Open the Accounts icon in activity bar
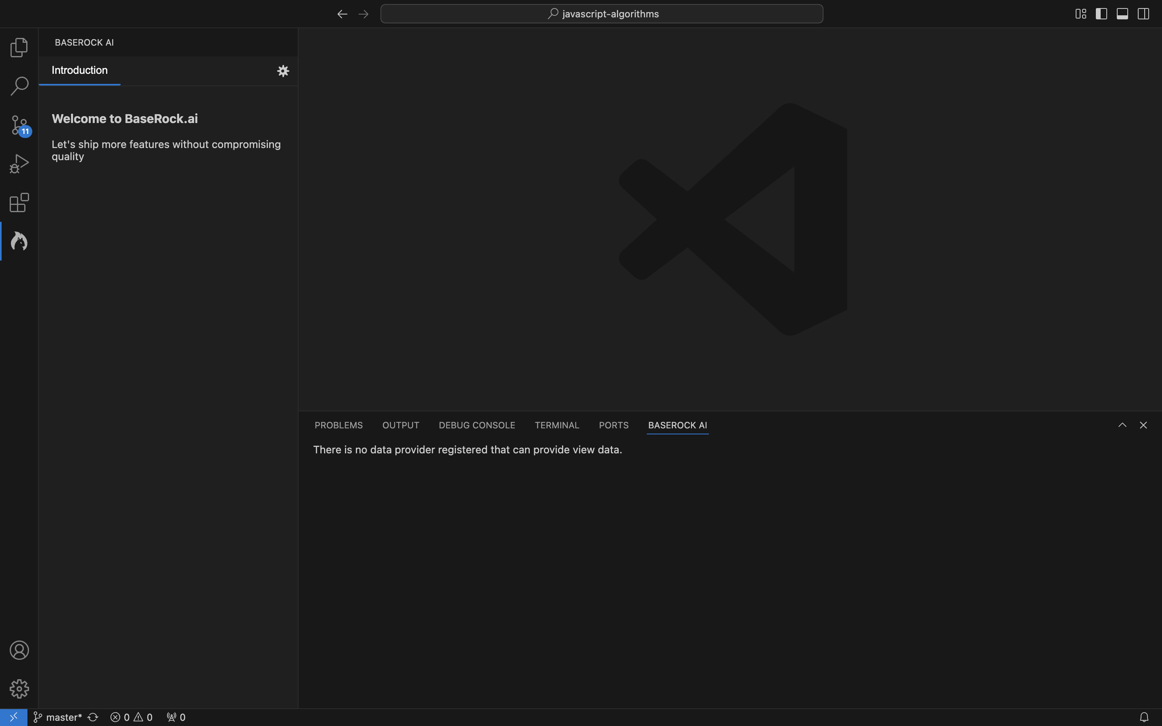This screenshot has width=1162, height=726. pyautogui.click(x=19, y=650)
